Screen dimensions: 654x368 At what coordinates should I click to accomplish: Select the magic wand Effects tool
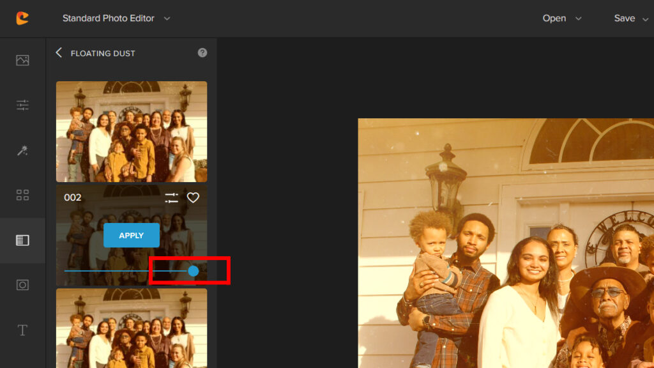pyautogui.click(x=22, y=151)
